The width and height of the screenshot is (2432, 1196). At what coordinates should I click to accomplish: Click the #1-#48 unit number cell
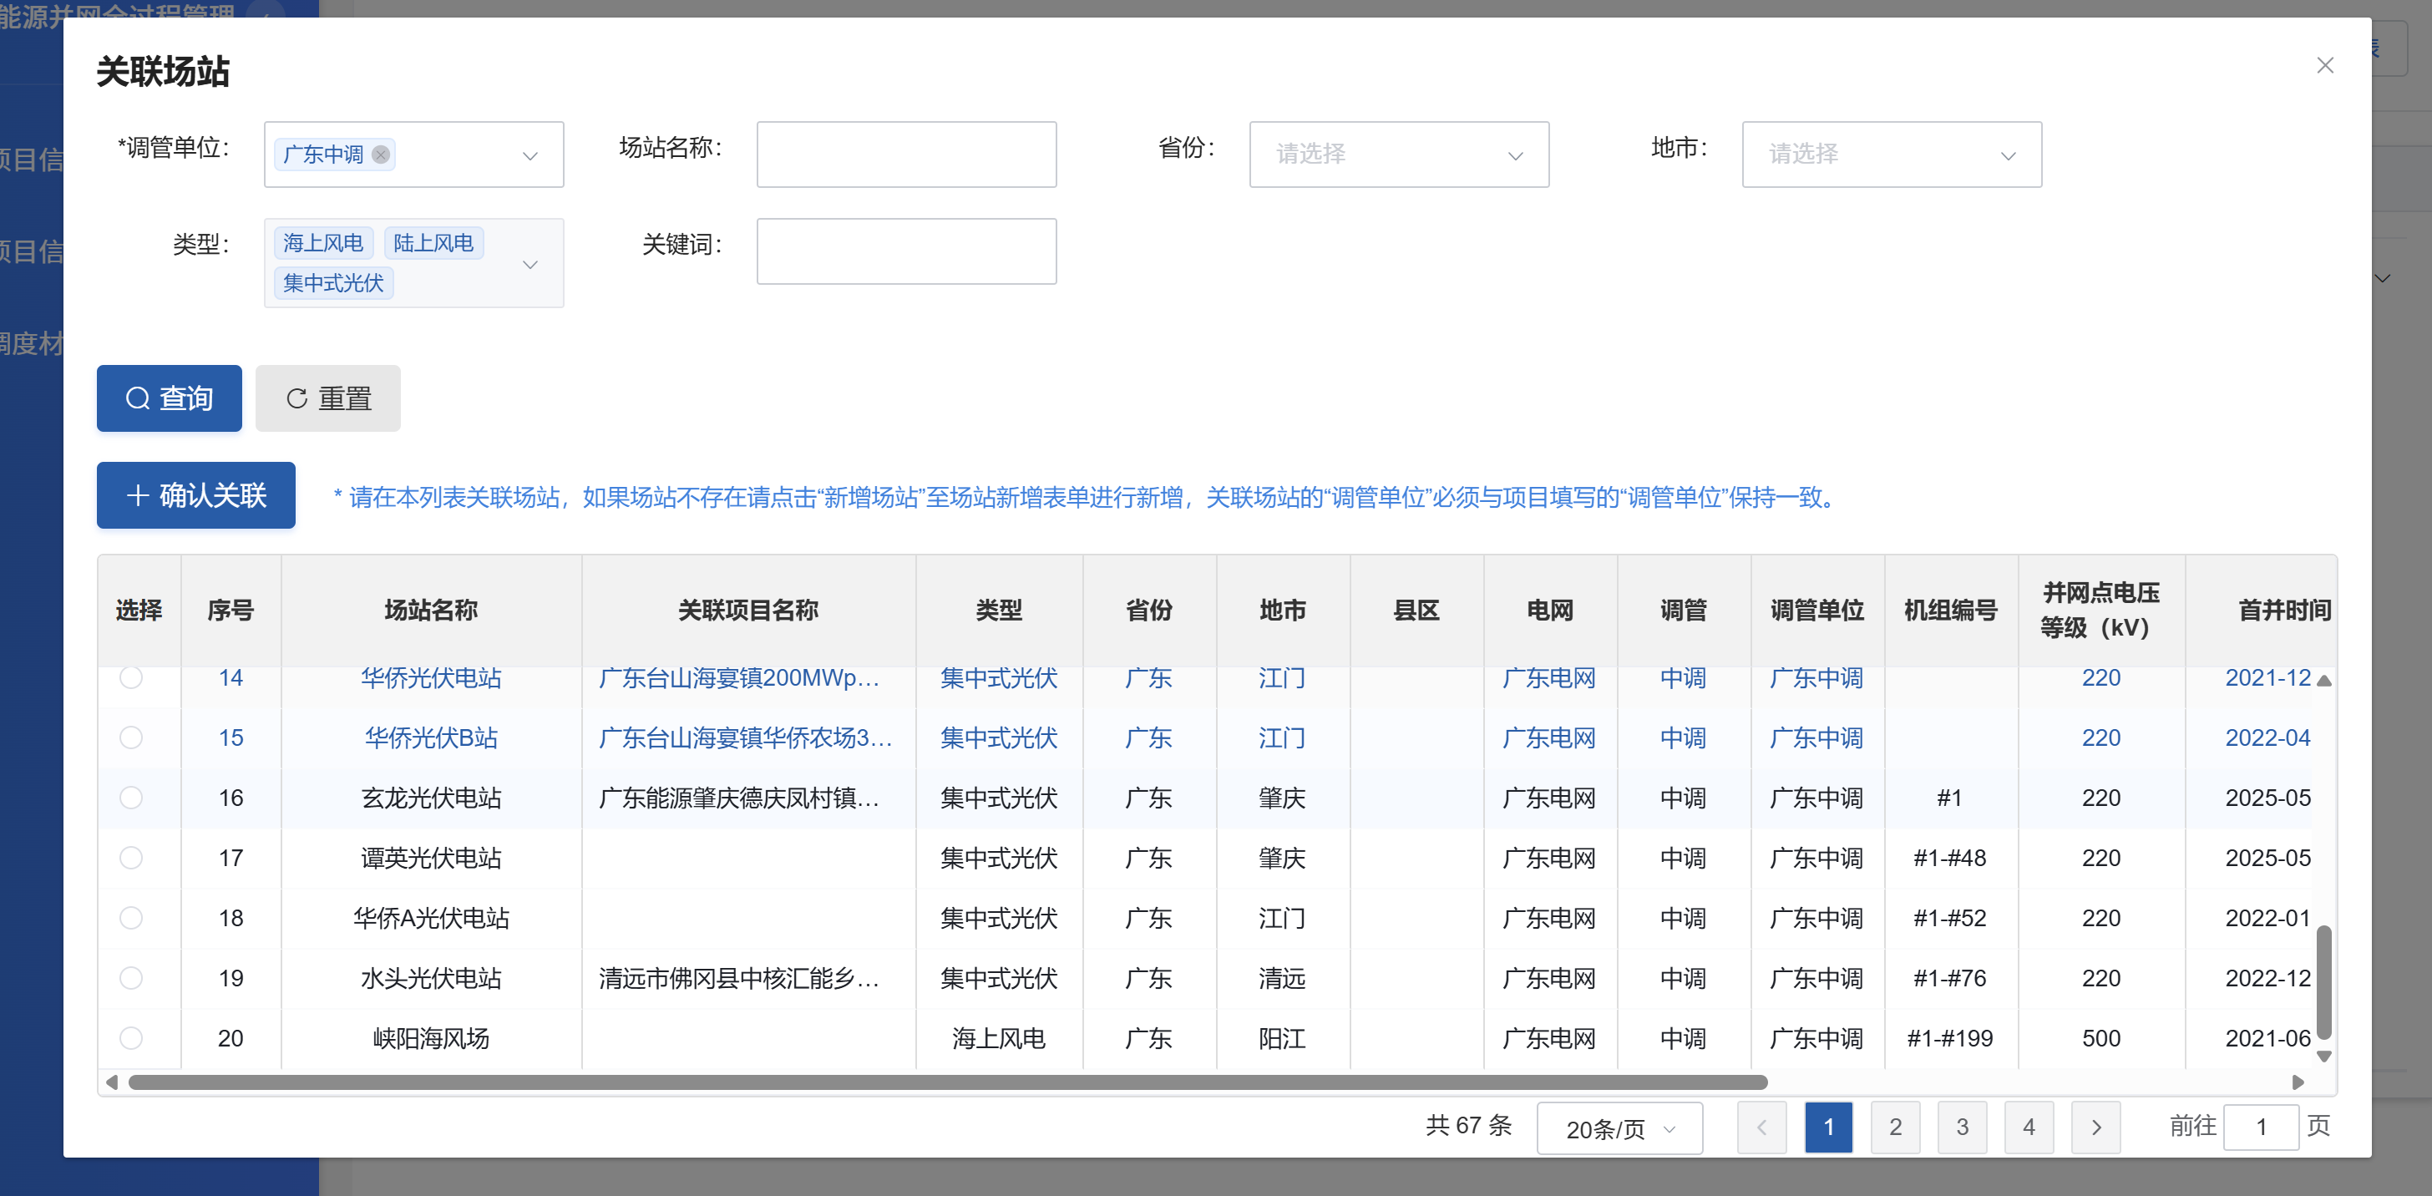tap(1949, 858)
